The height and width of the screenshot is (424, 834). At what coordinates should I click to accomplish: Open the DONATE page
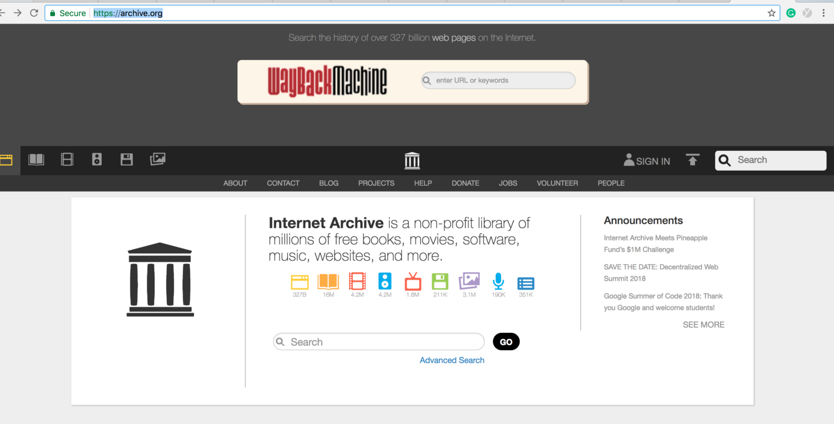pos(465,183)
